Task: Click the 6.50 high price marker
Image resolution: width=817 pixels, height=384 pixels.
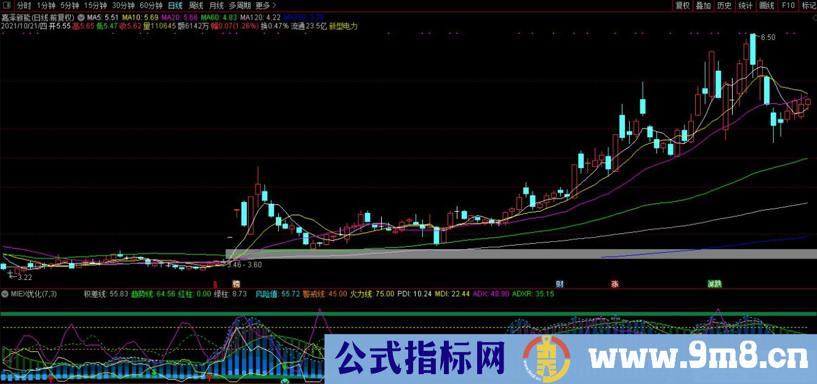Action: (x=768, y=38)
